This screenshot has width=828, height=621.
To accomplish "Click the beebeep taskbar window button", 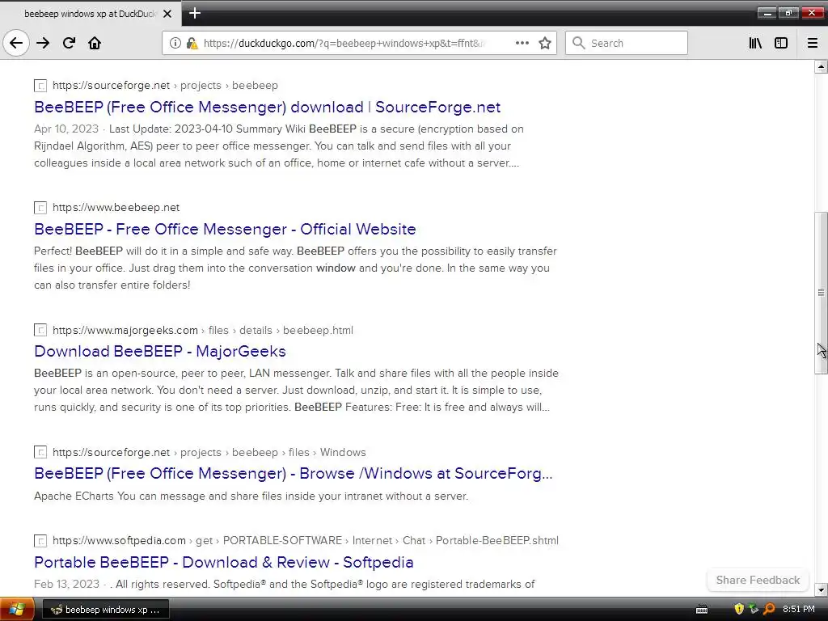I will (106, 610).
